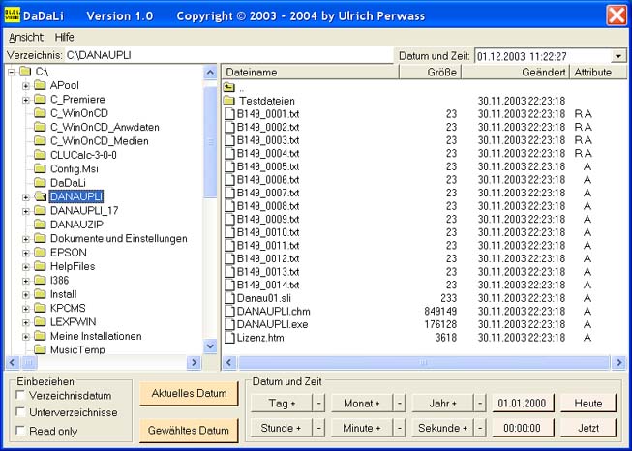
Task: Open the Hilfe menu
Action: coord(64,37)
